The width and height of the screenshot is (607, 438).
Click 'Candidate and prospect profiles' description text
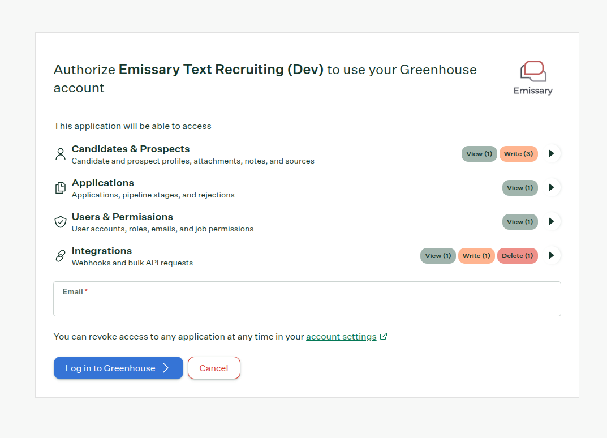click(x=193, y=161)
